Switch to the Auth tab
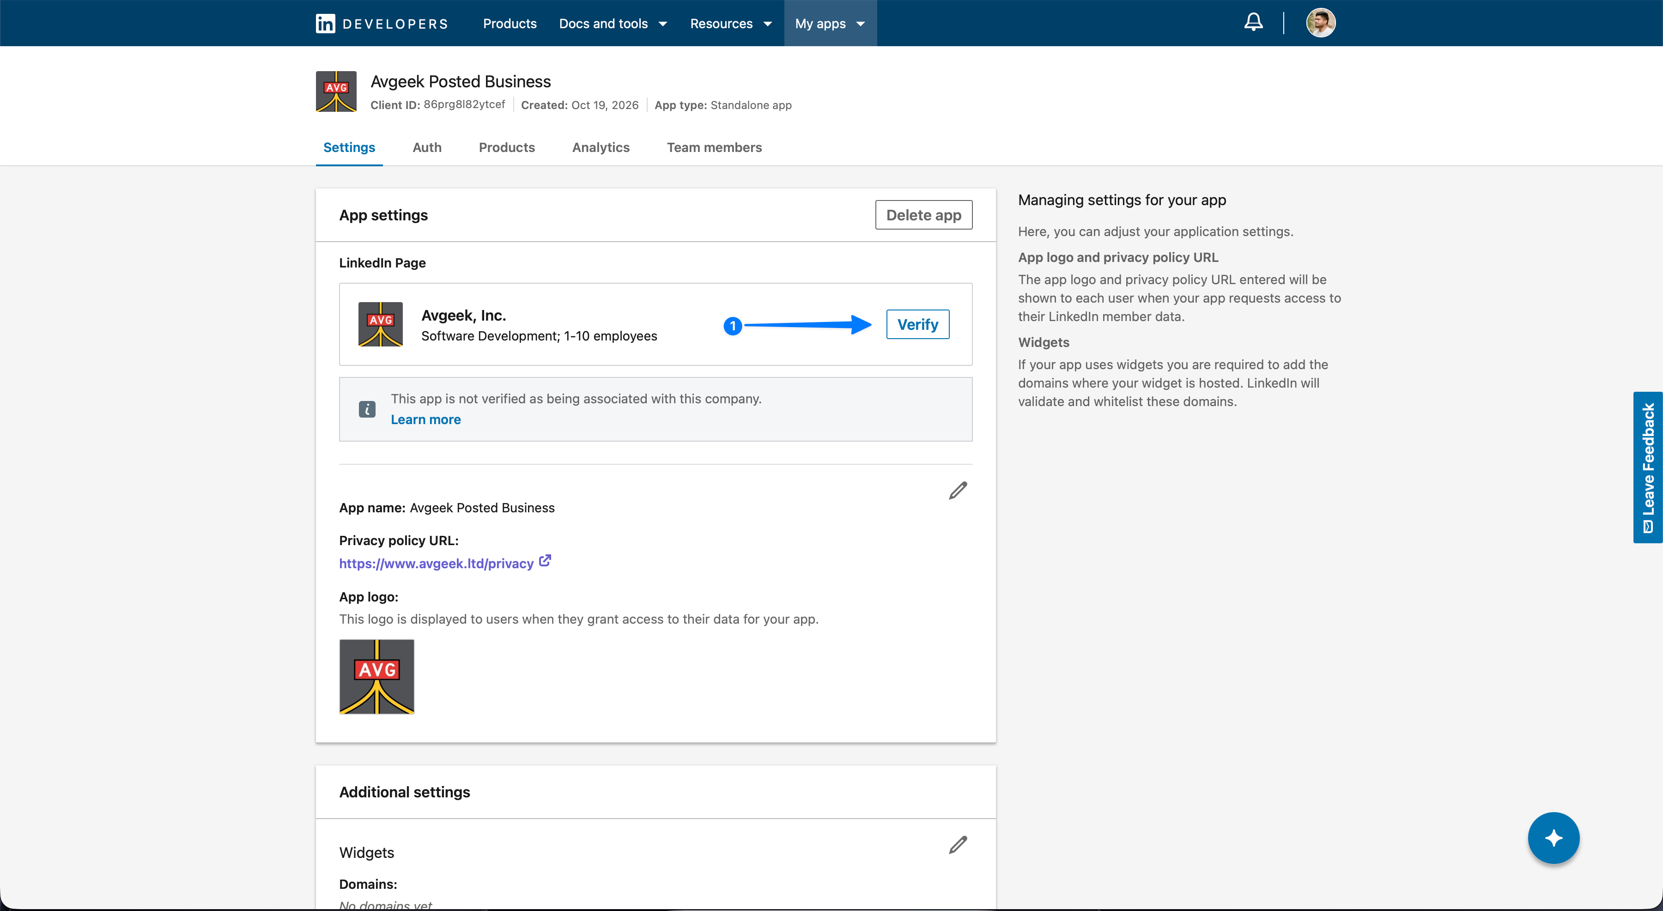1663x911 pixels. click(x=427, y=147)
